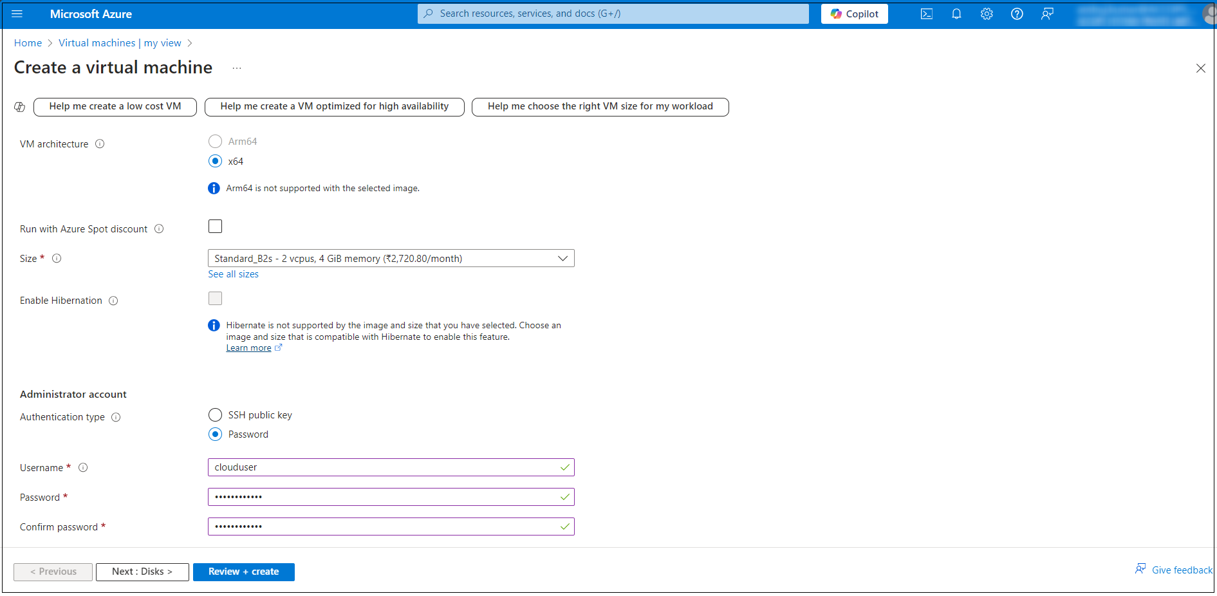Image resolution: width=1217 pixels, height=596 pixels.
Task: Click See all sizes link
Action: pyautogui.click(x=233, y=274)
